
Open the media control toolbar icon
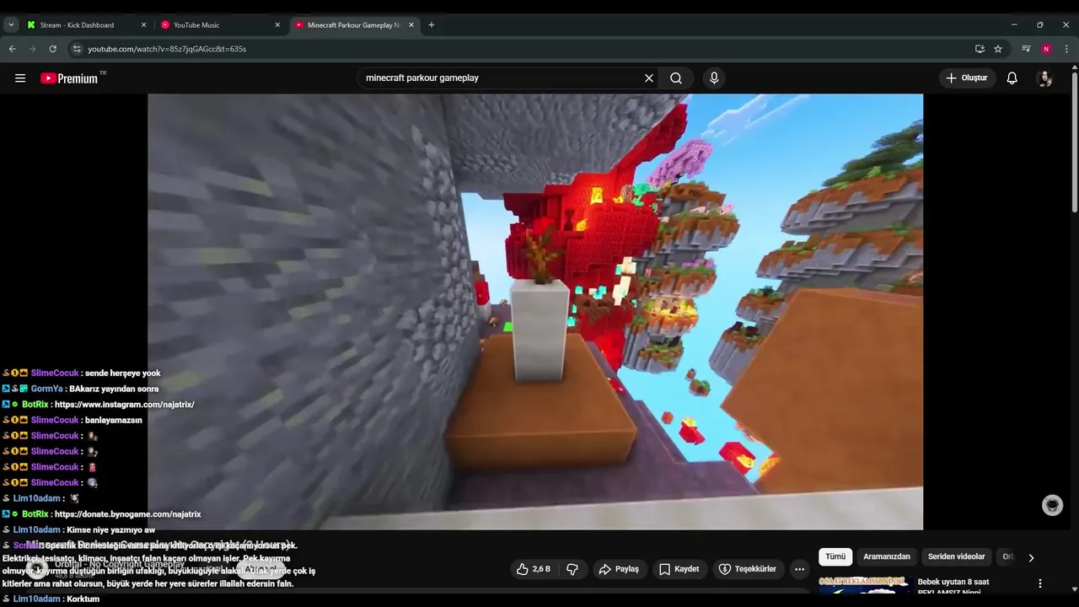[1026, 49]
